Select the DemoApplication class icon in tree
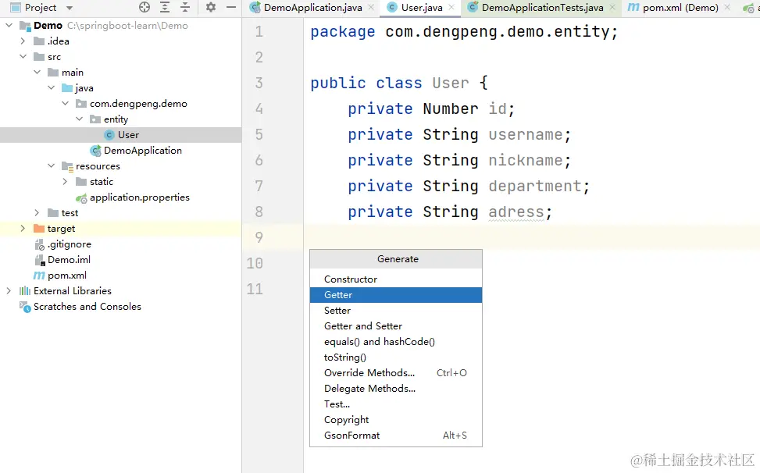This screenshot has width=760, height=473. [95, 151]
